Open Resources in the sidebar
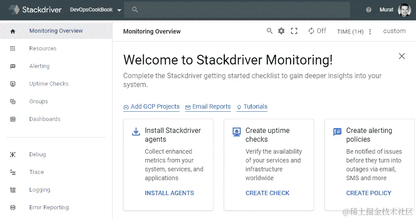 [x=43, y=49]
